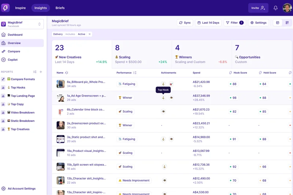Add a new report with plus icon
The width and height of the screenshot is (293, 195).
(41, 72)
